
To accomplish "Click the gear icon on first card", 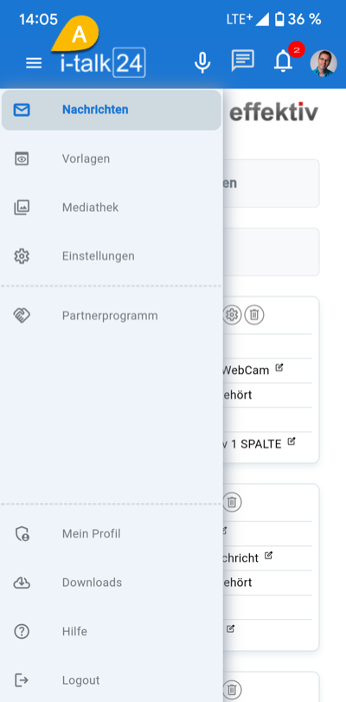I will pyautogui.click(x=232, y=315).
